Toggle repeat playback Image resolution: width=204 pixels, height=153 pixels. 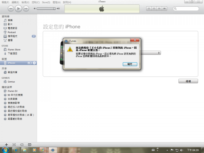[x=22, y=145]
